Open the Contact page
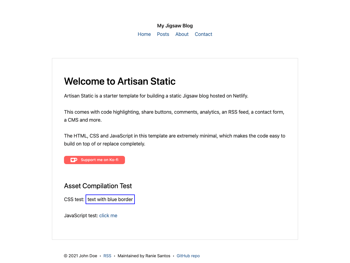The image size is (350, 263). [203, 34]
